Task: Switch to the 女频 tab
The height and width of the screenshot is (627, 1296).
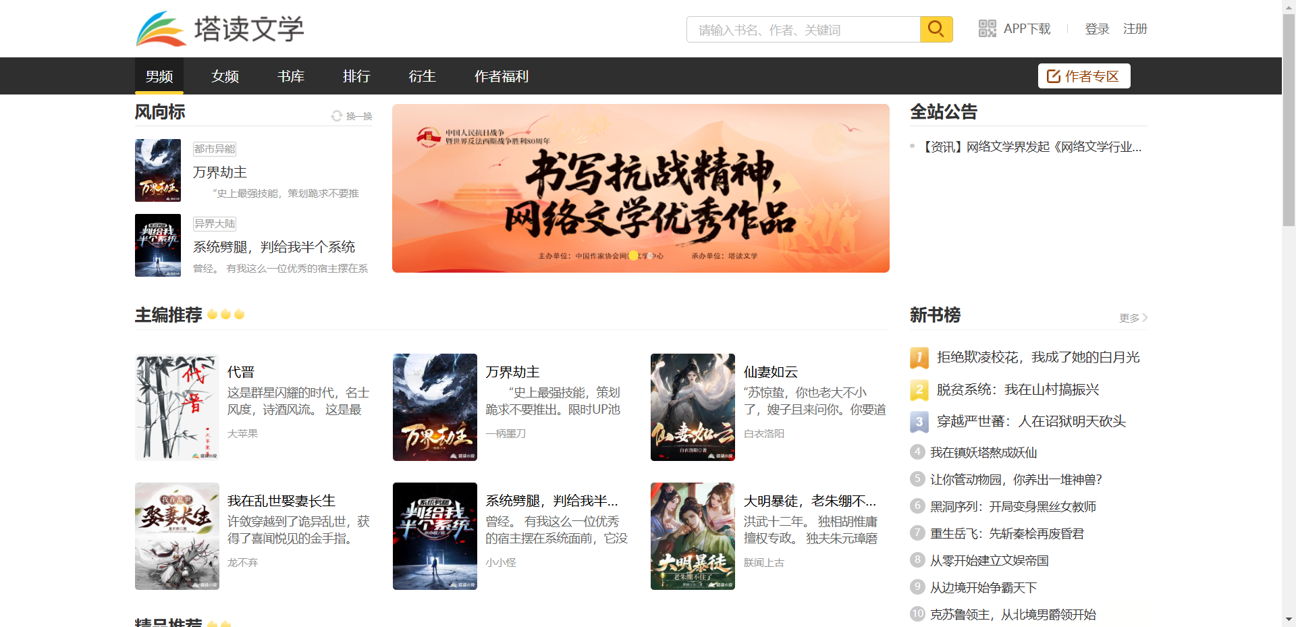Action: (x=225, y=76)
